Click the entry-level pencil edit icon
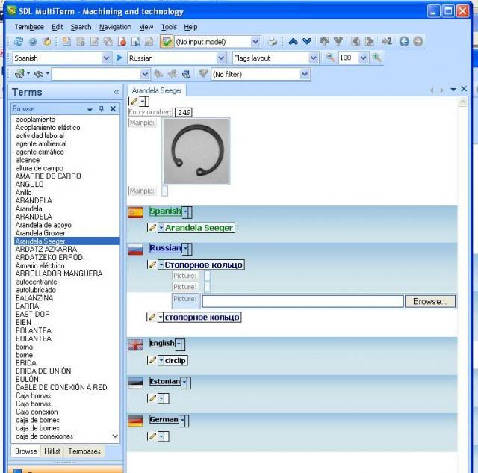The width and height of the screenshot is (478, 473). tap(134, 101)
